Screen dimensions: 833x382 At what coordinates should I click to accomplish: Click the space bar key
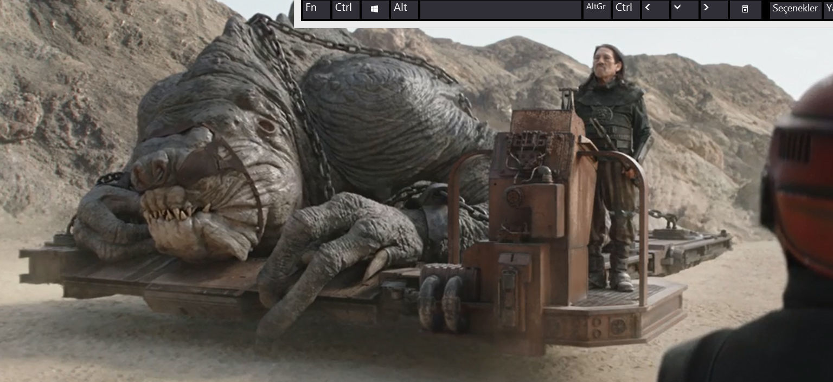click(x=501, y=9)
